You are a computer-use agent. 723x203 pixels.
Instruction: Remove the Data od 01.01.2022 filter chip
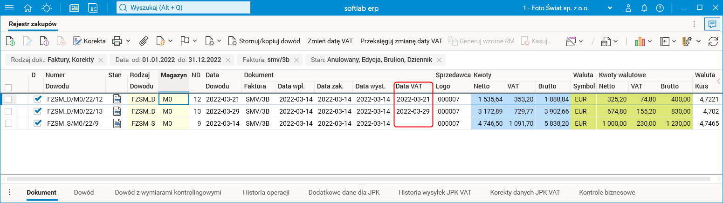click(227, 60)
